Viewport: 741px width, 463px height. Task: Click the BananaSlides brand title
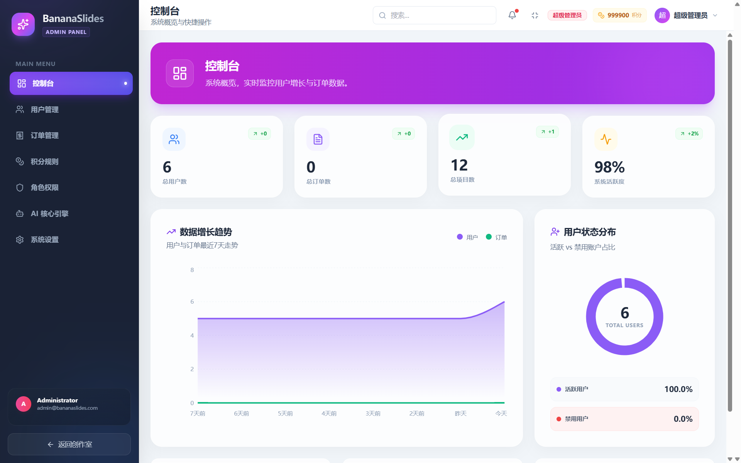[x=73, y=19]
